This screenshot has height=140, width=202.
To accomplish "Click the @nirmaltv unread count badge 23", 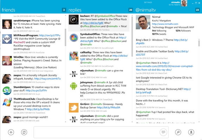I will 197,10.
